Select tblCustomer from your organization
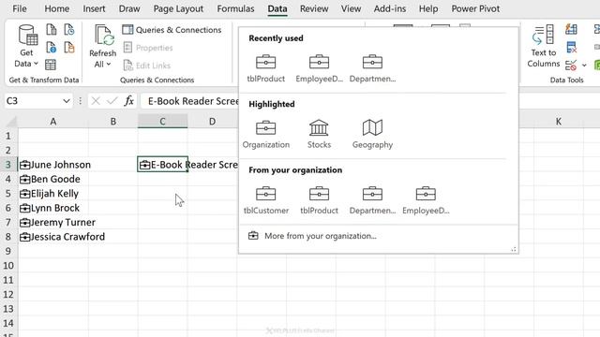The width and height of the screenshot is (600, 337). [266, 200]
